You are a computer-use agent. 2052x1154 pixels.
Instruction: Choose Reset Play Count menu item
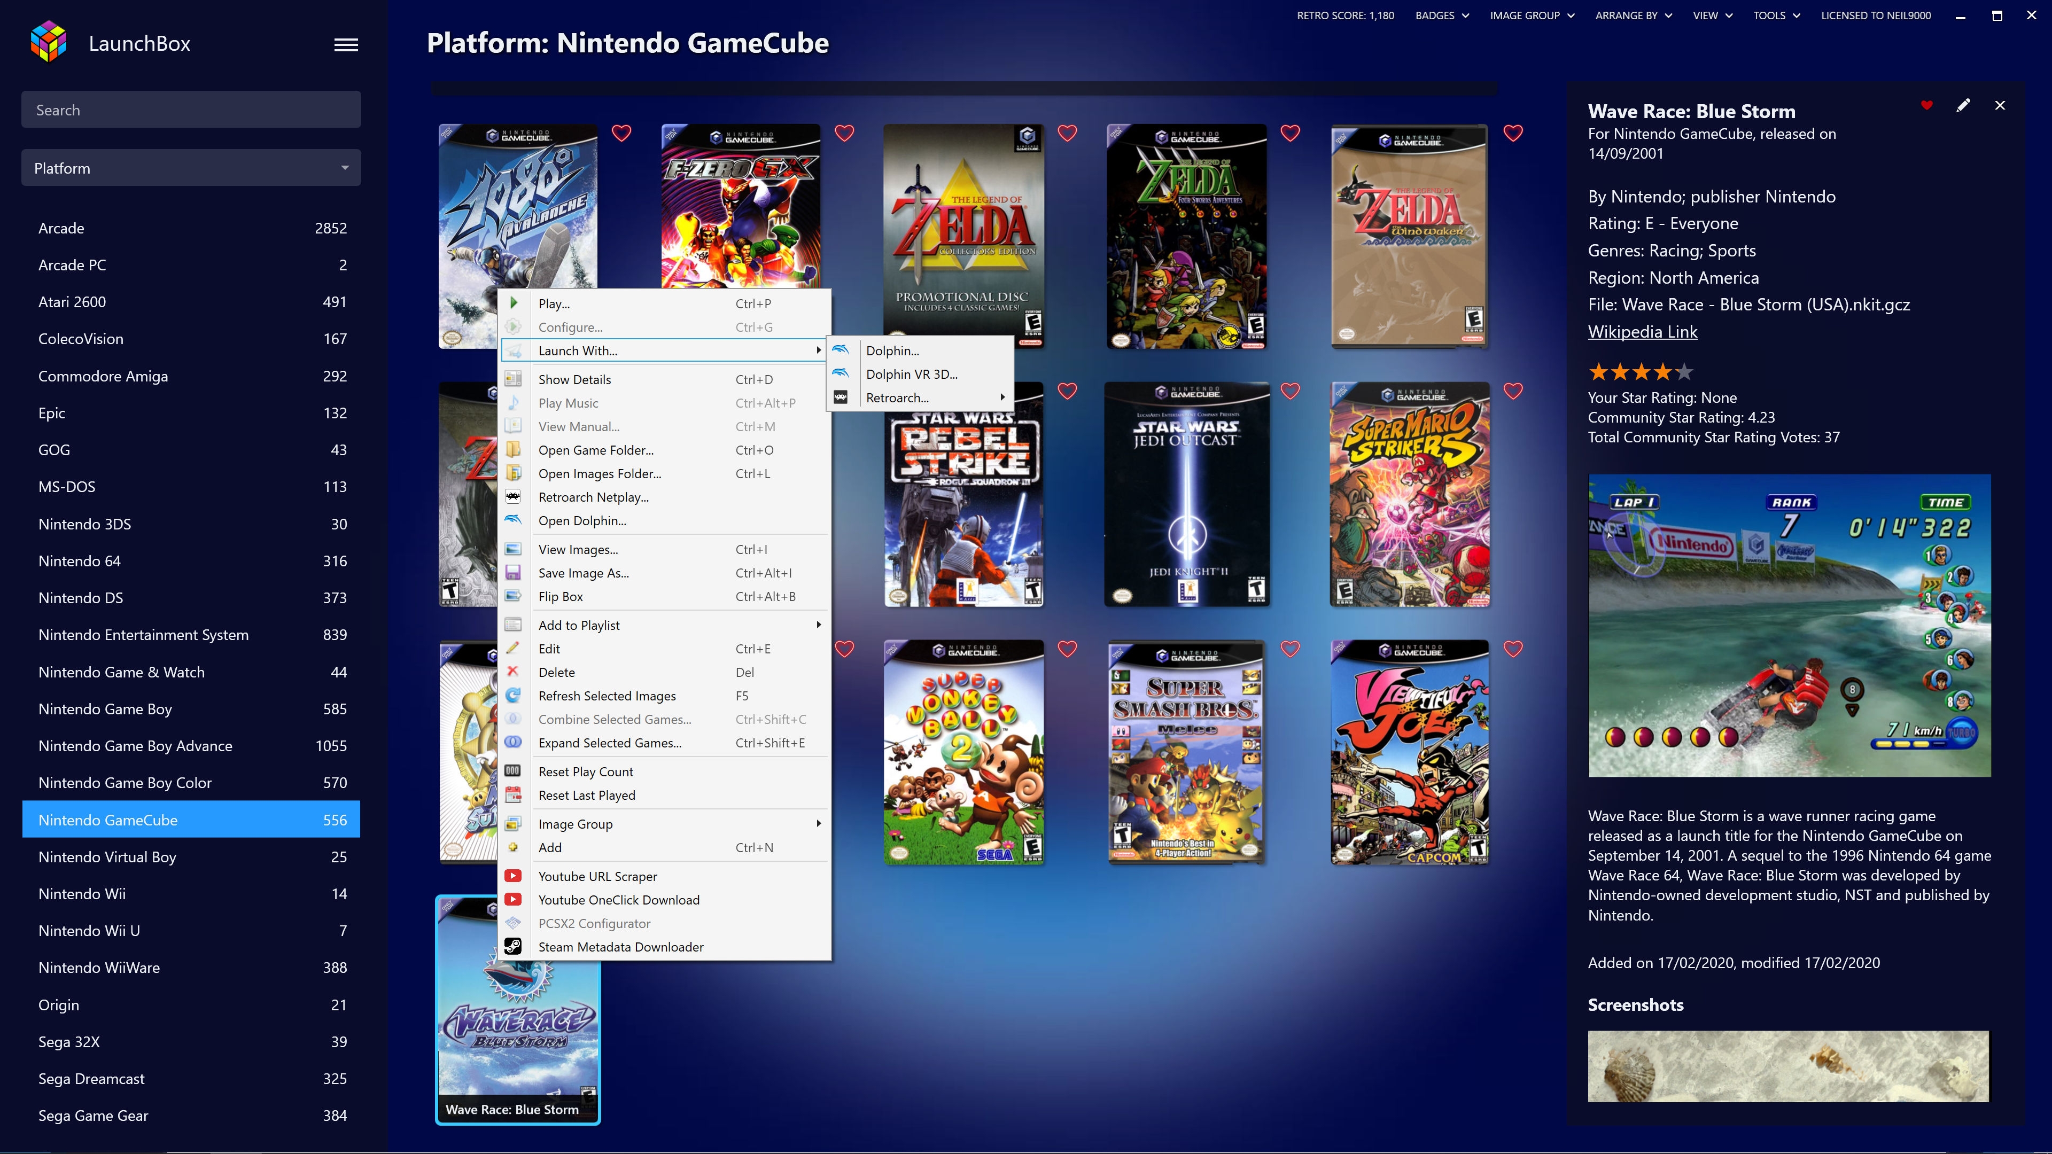point(665,771)
